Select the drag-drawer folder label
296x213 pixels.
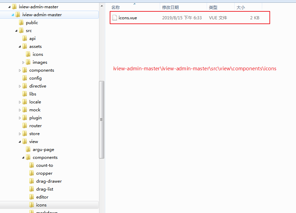coord(49,181)
